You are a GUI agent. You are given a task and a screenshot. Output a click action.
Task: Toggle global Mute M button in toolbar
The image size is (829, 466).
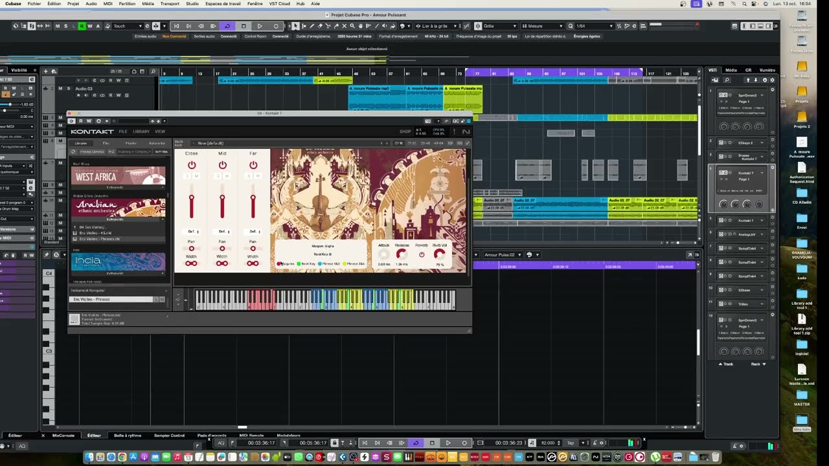(x=58, y=26)
